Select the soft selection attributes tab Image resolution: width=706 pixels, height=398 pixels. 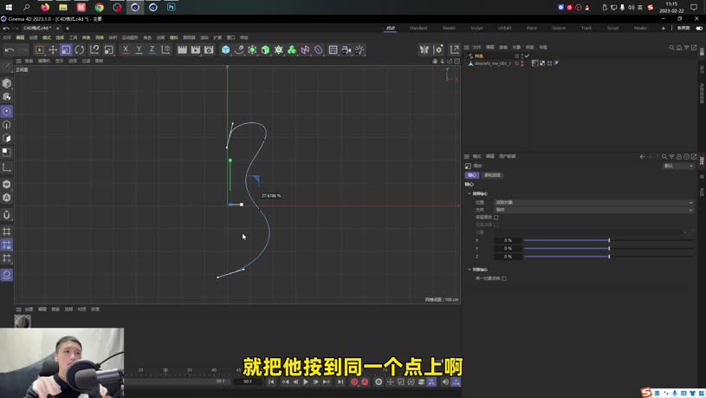pyautogui.click(x=492, y=175)
